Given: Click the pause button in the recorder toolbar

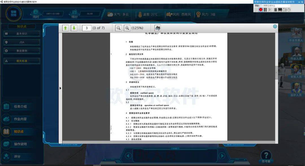Looking at the screenshot, I should point(265,10).
